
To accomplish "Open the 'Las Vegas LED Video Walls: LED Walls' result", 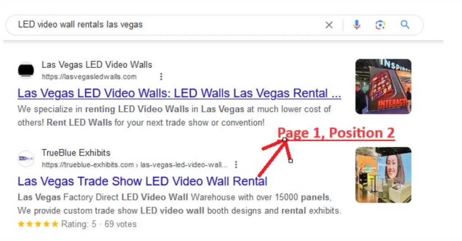I will [x=179, y=94].
